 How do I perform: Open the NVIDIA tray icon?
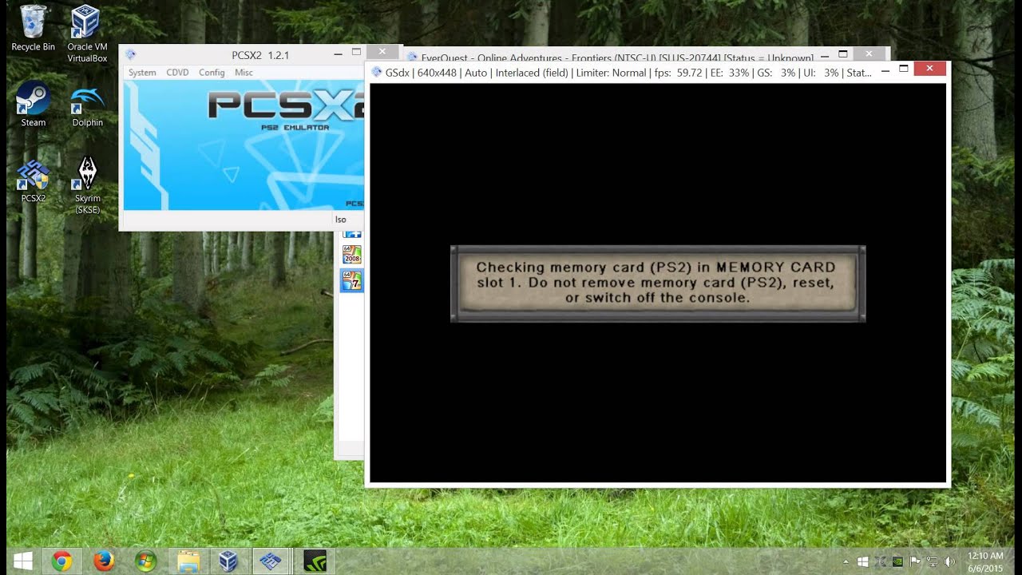point(897,561)
